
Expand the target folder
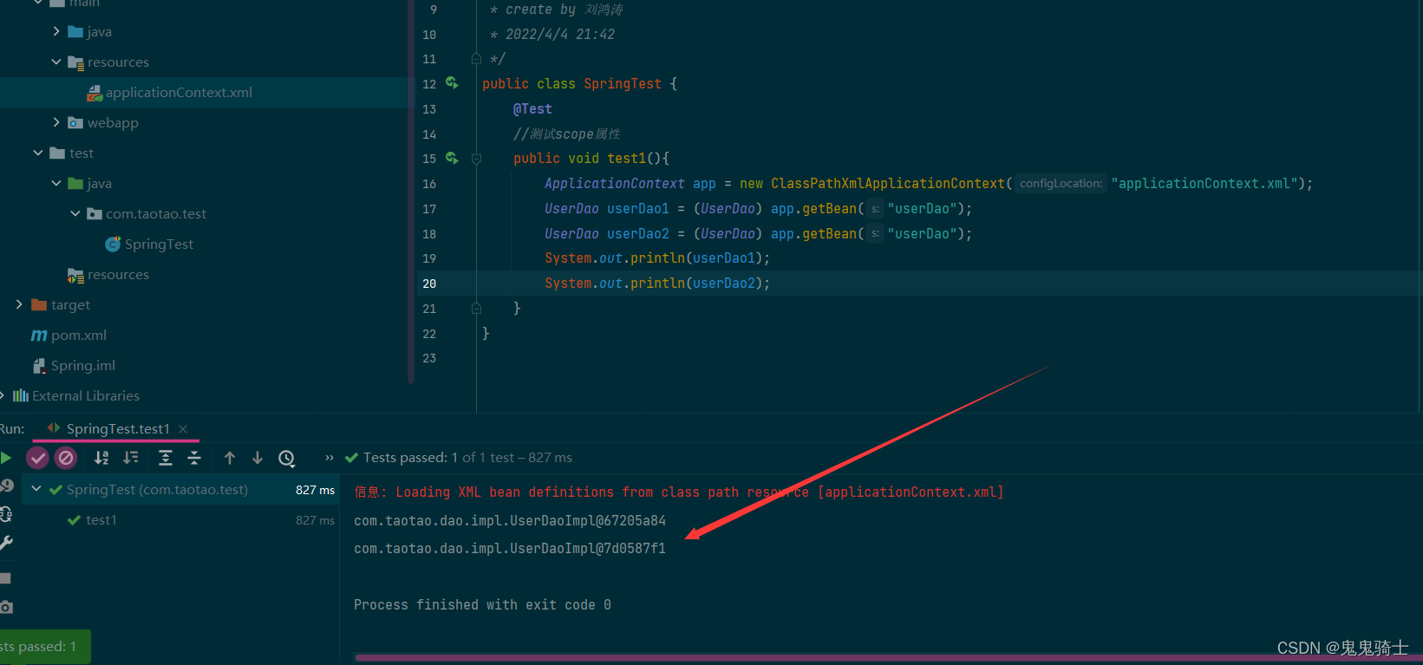coord(19,304)
